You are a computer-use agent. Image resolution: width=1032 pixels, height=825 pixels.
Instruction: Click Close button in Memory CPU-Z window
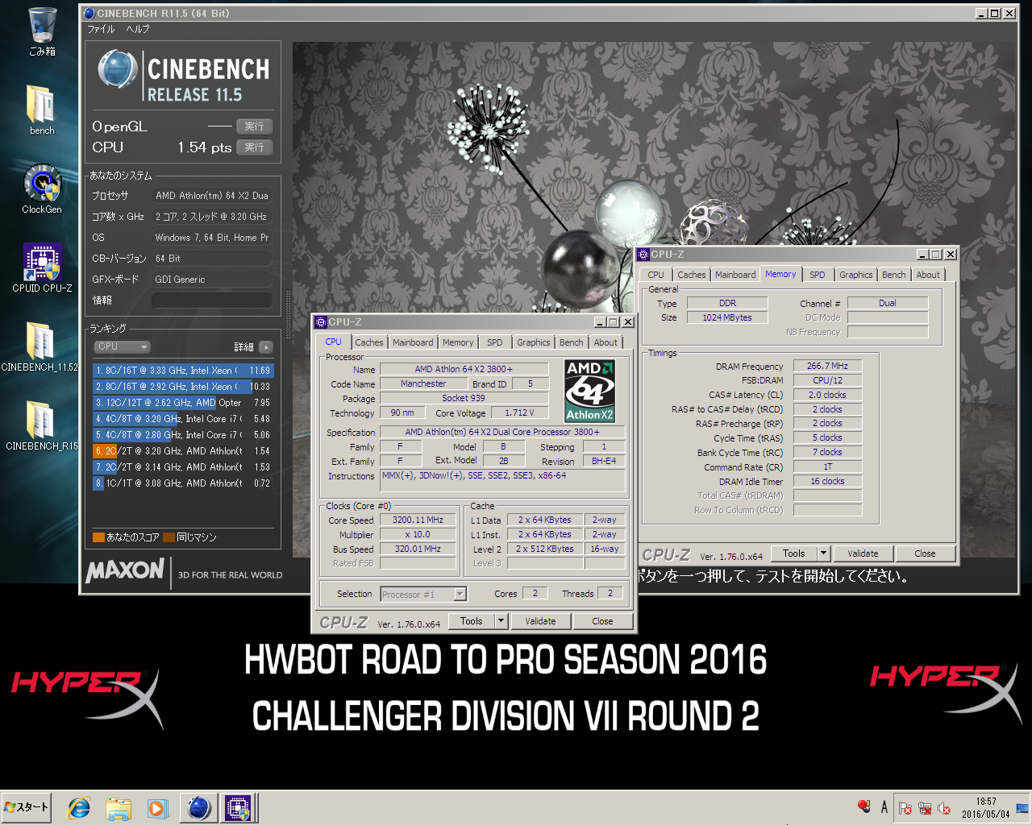(x=925, y=553)
